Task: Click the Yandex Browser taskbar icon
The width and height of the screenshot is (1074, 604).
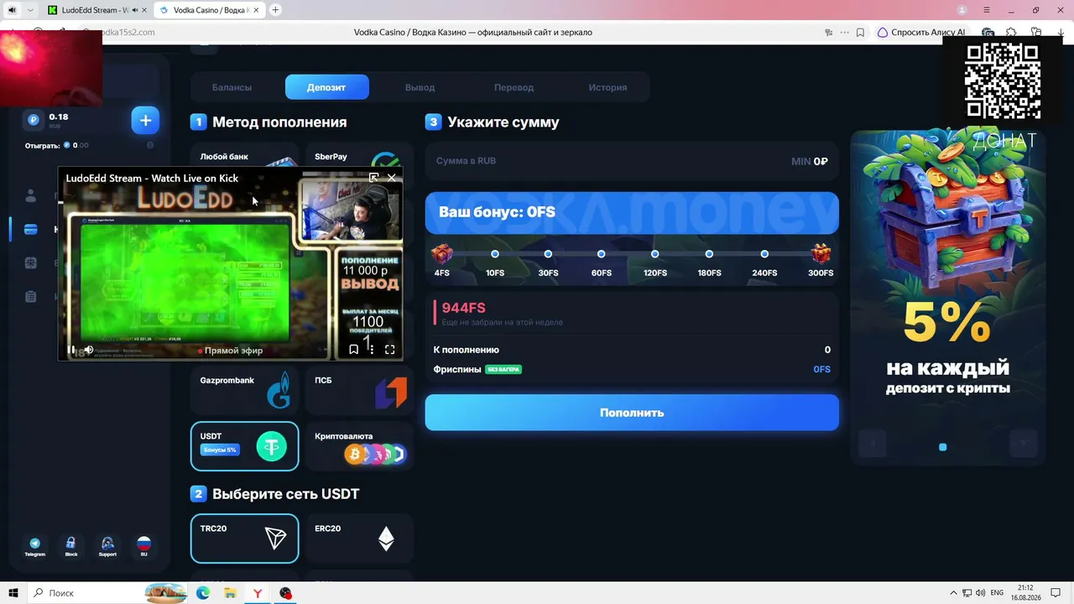Action: tap(258, 593)
